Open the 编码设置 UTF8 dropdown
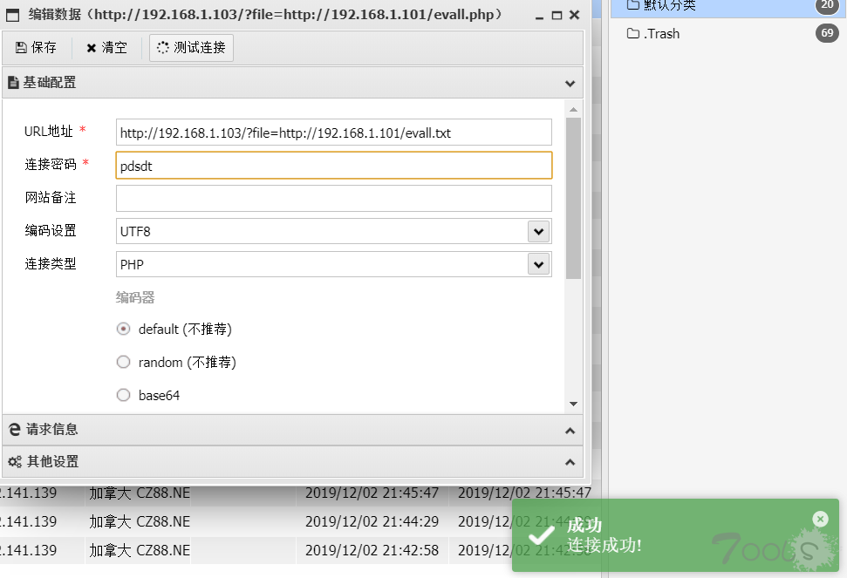Screen dimensions: 847x578 pos(538,232)
